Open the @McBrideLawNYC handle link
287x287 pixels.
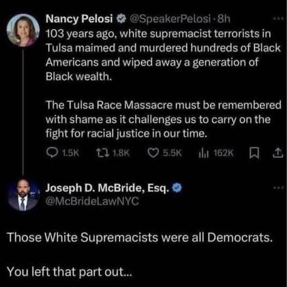pos(92,201)
